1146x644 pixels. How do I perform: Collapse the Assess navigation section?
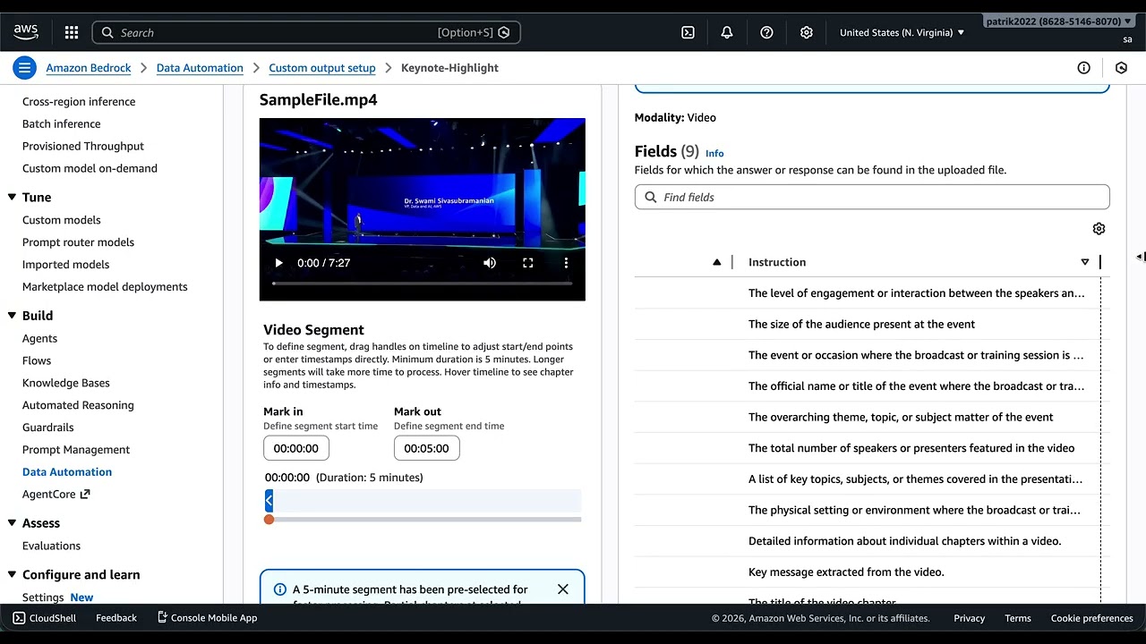coord(13,523)
